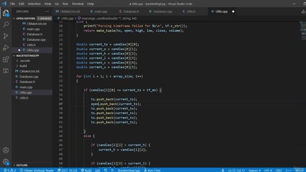The image size is (306, 172).
Task: Open the Edit menu
Action: coord(22,4)
